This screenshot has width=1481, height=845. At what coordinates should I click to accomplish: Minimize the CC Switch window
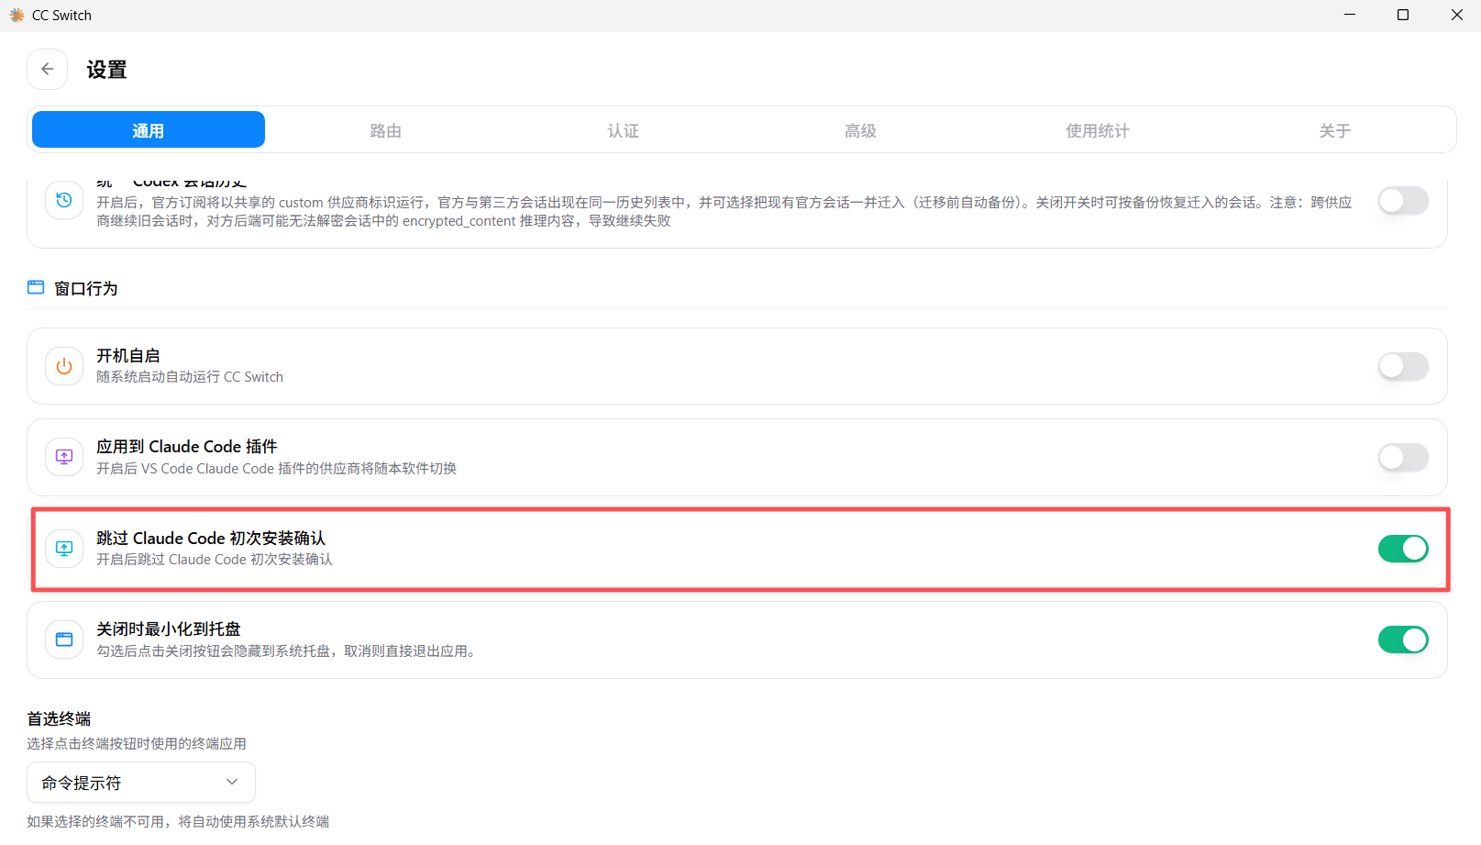coord(1350,15)
